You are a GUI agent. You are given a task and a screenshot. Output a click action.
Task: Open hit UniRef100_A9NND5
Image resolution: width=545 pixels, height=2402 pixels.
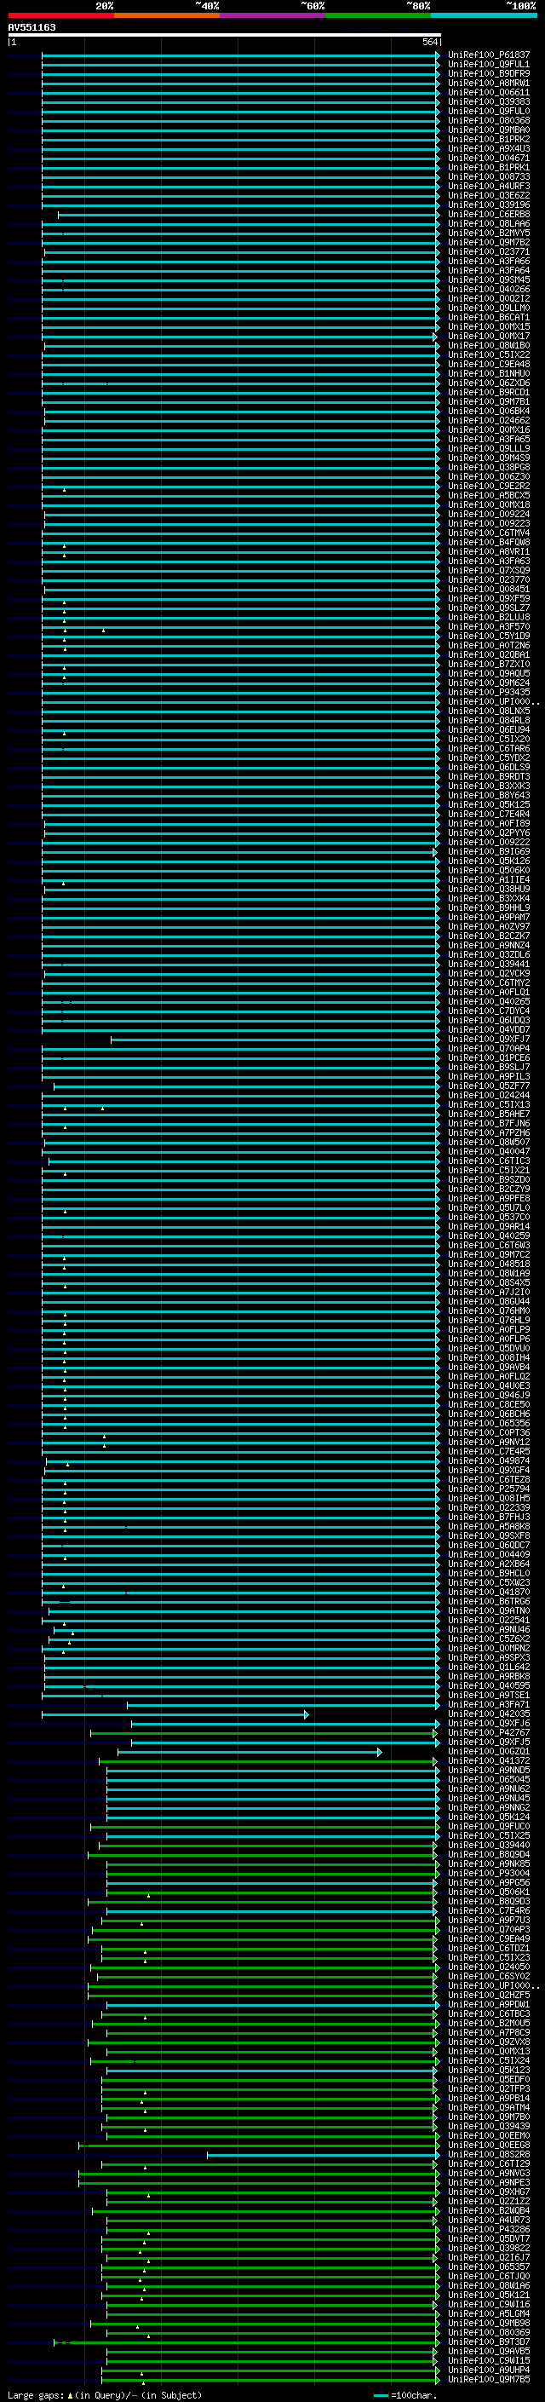489,1770
